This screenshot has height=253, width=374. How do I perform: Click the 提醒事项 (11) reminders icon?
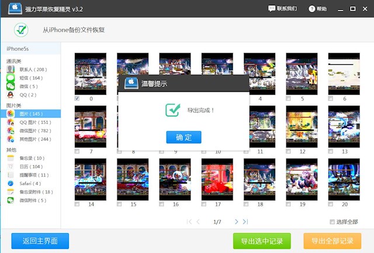pos(11,175)
